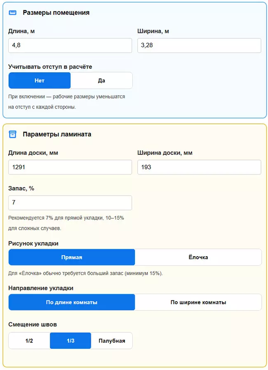Click the Размеры помещения section heading
This screenshot has width=268, height=370.
click(56, 13)
